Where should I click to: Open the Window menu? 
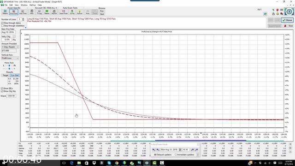(x=24, y=5)
